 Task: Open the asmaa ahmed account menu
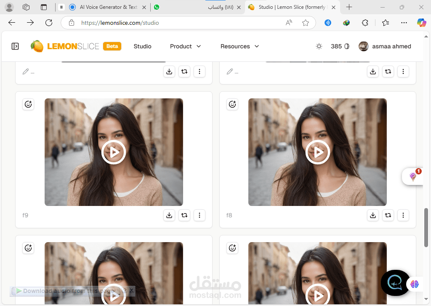[x=385, y=46]
